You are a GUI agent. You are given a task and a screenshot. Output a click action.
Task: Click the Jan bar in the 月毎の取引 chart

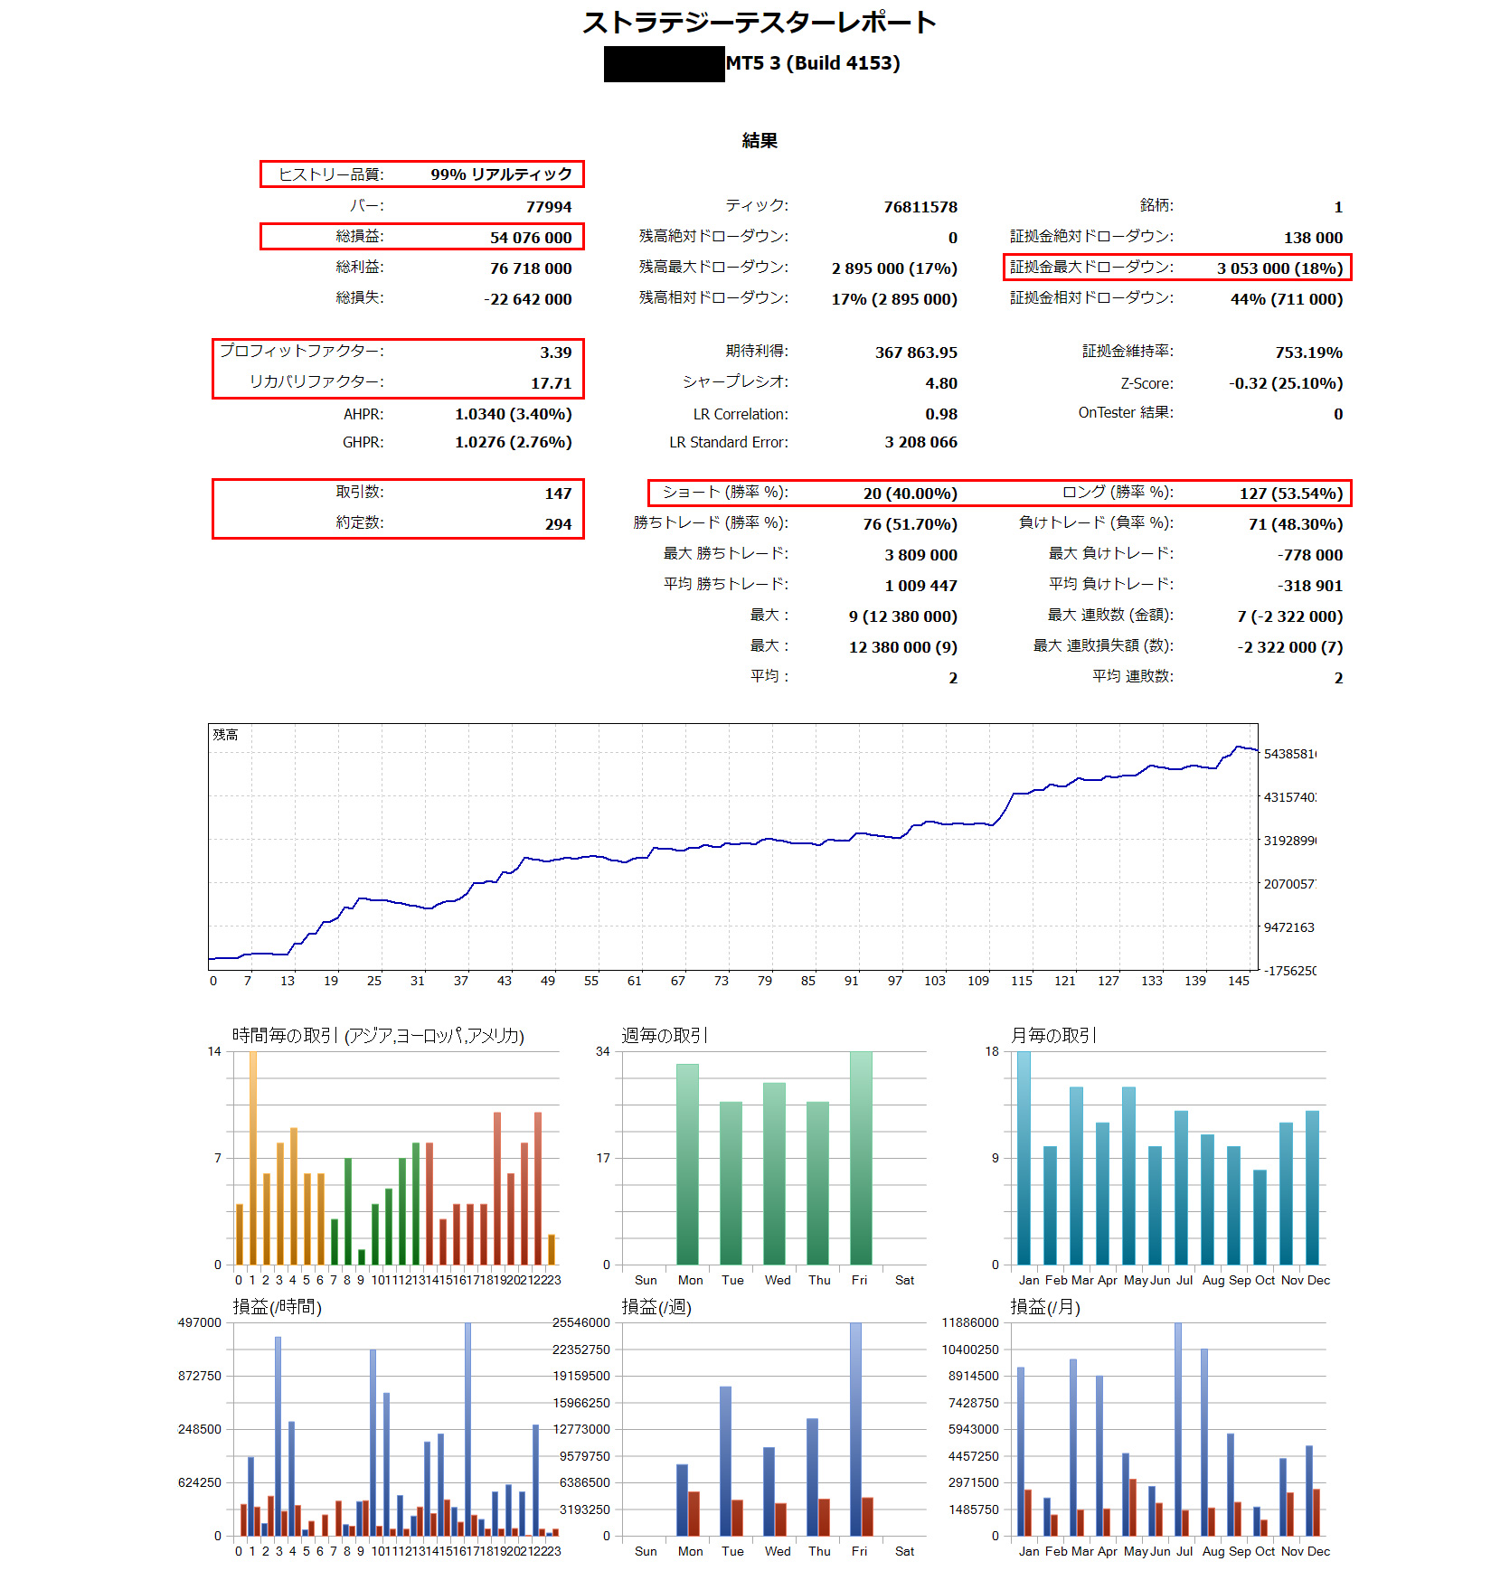tap(1024, 1158)
